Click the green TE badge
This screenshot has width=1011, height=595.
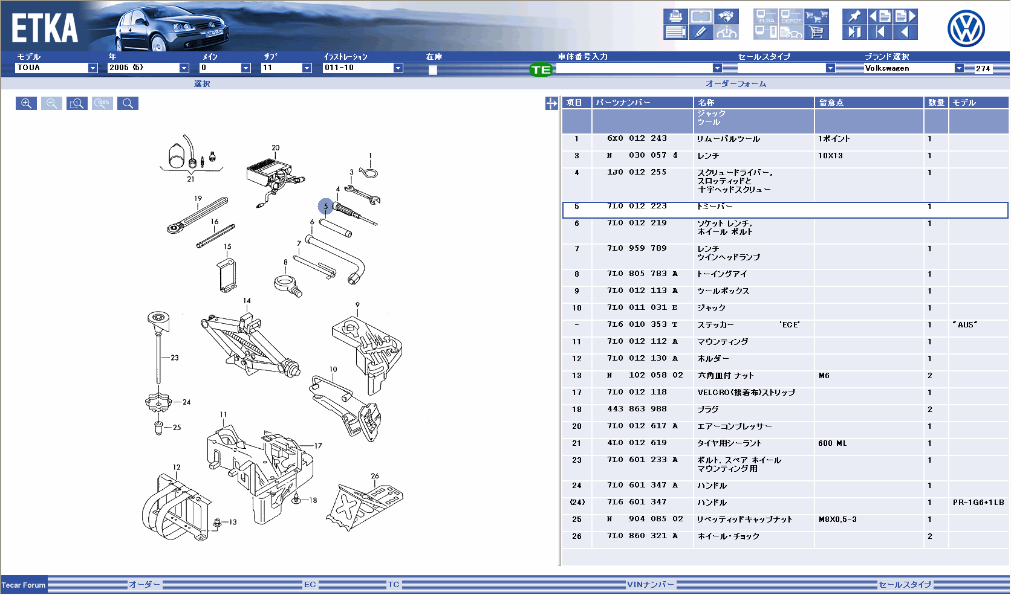541,69
